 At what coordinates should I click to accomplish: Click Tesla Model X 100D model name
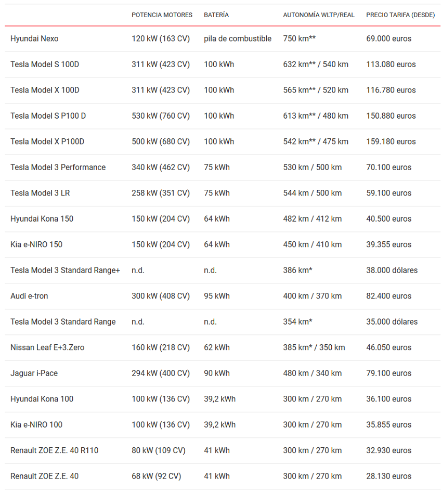click(x=45, y=90)
